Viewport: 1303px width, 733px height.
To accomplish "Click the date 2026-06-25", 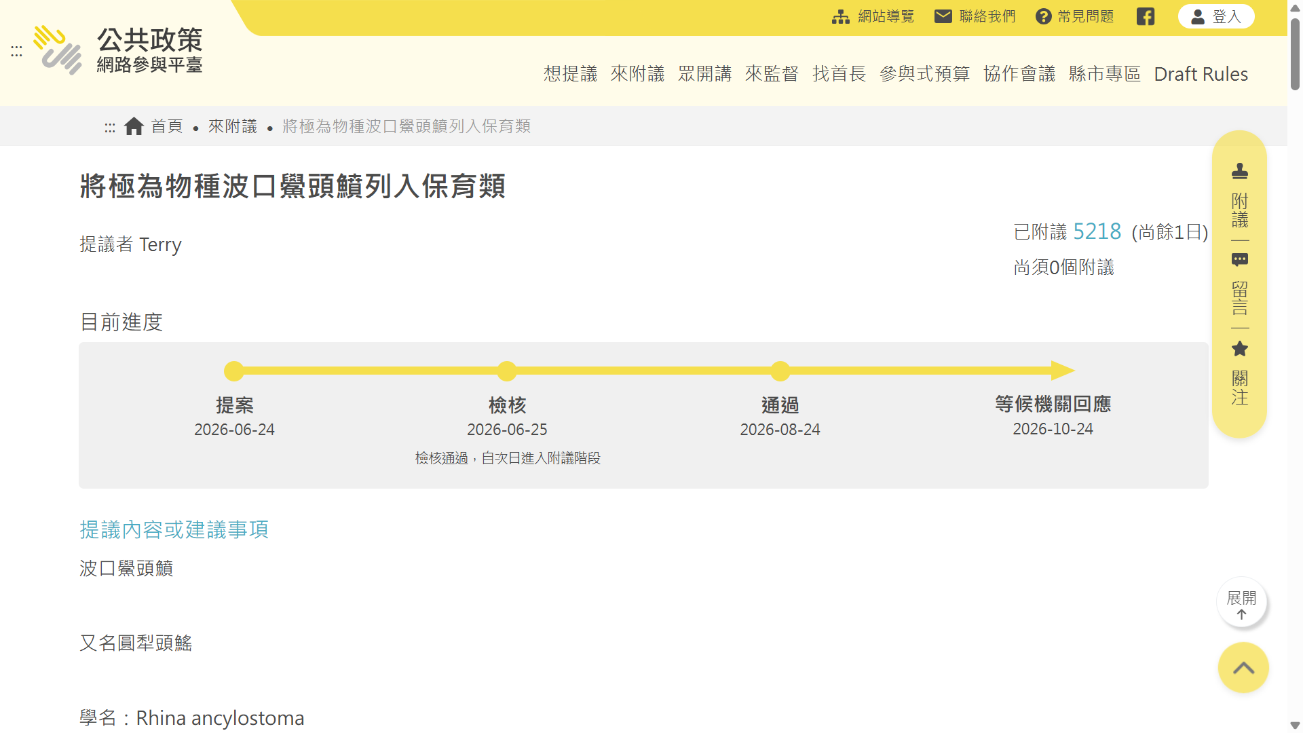I will pos(507,430).
